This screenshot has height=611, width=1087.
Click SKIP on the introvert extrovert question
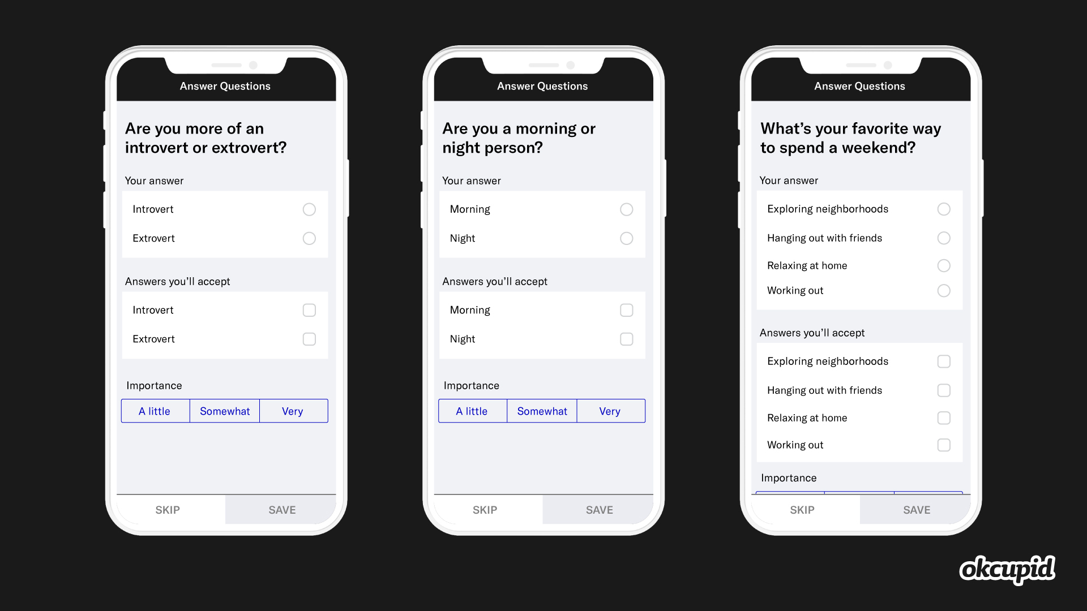(x=168, y=510)
